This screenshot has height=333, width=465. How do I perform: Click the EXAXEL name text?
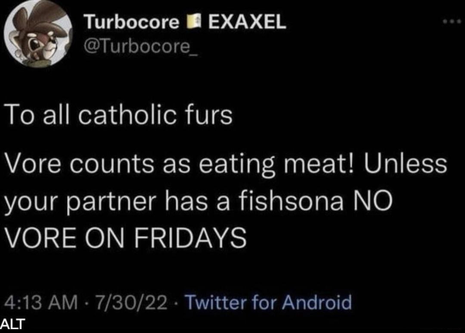point(247,22)
